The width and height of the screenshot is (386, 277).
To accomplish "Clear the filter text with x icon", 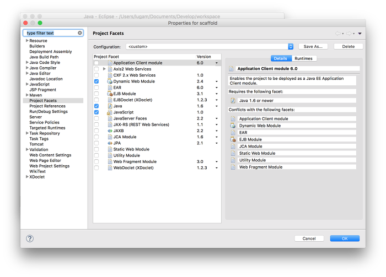I will (80, 33).
